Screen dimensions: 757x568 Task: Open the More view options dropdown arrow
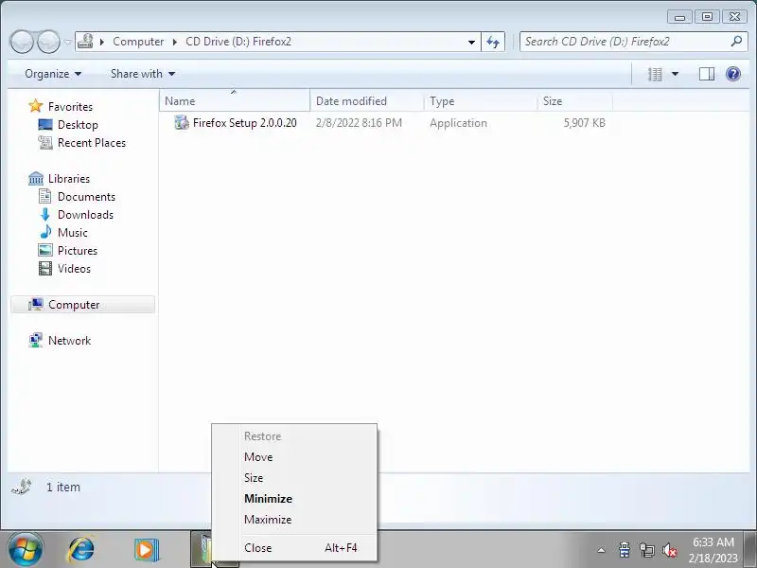(675, 74)
